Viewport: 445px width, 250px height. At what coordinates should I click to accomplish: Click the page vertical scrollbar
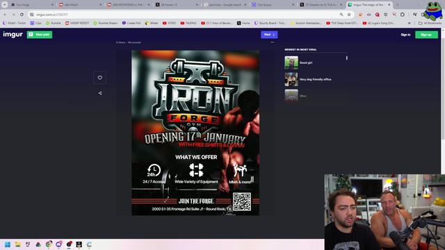[443, 88]
